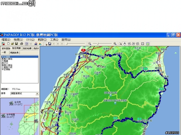Screen dimensions: 181x135
Task: Open a file using the folder icon
Action: (x=12, y=44)
